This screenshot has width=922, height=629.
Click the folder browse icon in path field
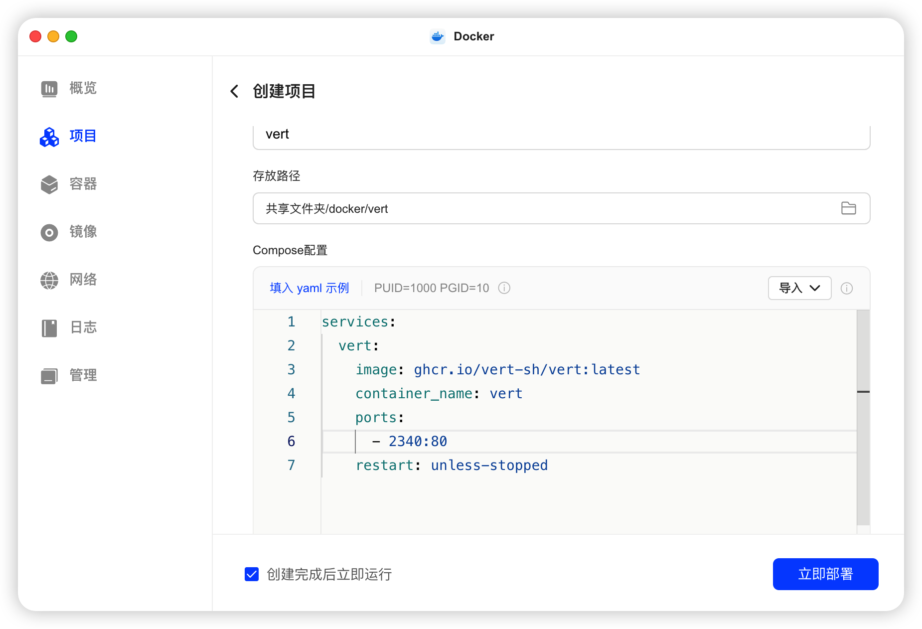pos(848,208)
